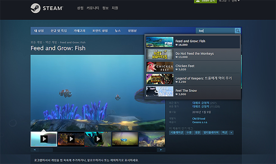The height and width of the screenshot is (164, 276).
Task: Open the 포인트 상점 tab
Action: [100, 31]
